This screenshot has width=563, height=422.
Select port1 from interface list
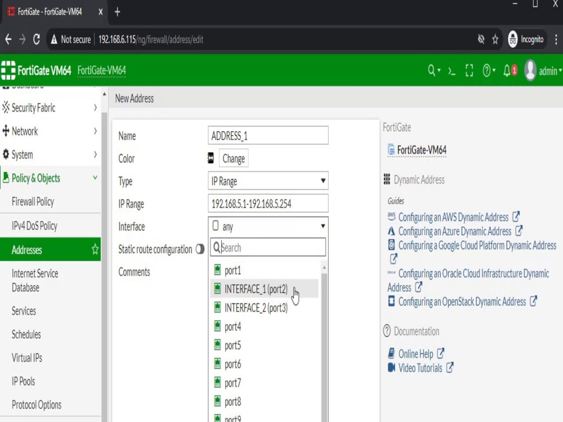click(264, 270)
